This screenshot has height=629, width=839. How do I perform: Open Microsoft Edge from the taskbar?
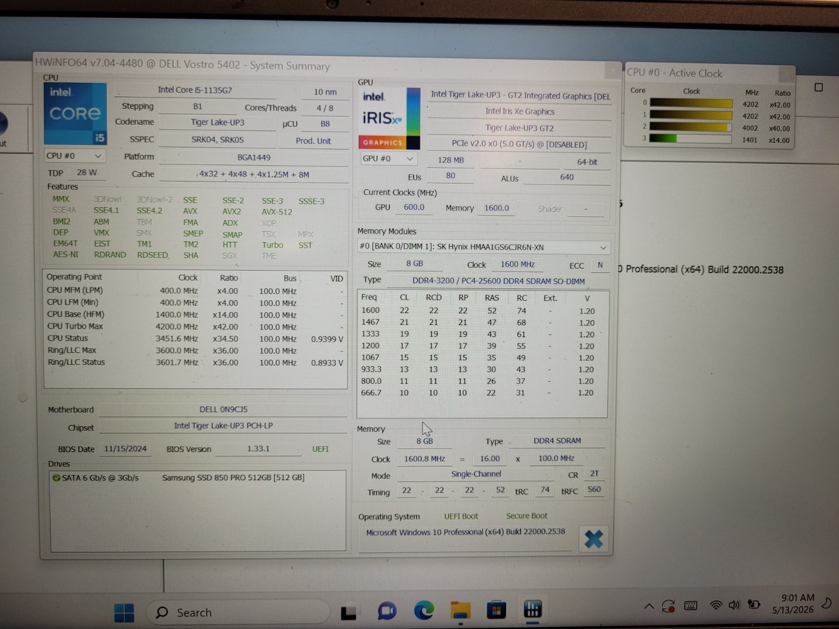click(x=424, y=611)
